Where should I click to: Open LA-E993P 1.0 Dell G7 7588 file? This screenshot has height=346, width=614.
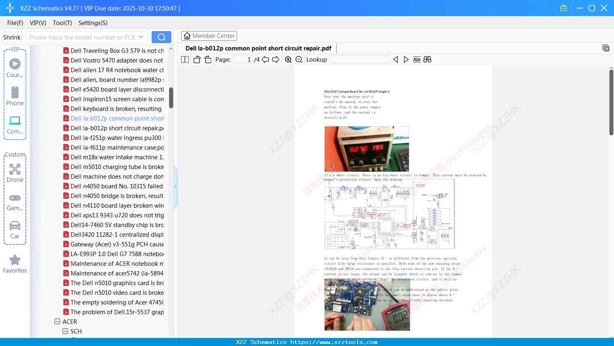pyautogui.click(x=117, y=254)
